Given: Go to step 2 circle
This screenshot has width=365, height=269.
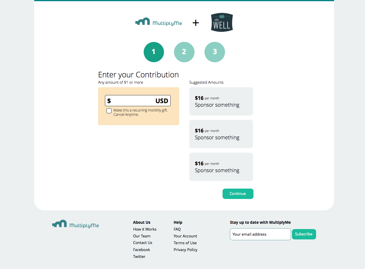Looking at the screenshot, I should click(184, 52).
